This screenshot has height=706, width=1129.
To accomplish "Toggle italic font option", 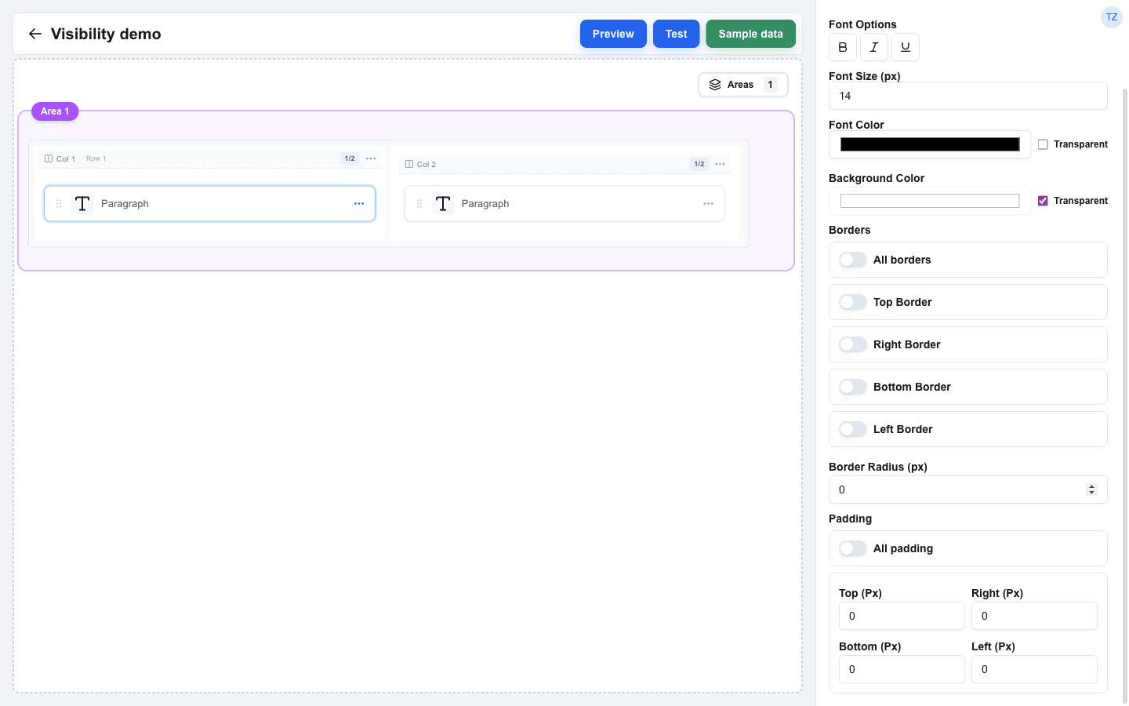I will (x=874, y=47).
